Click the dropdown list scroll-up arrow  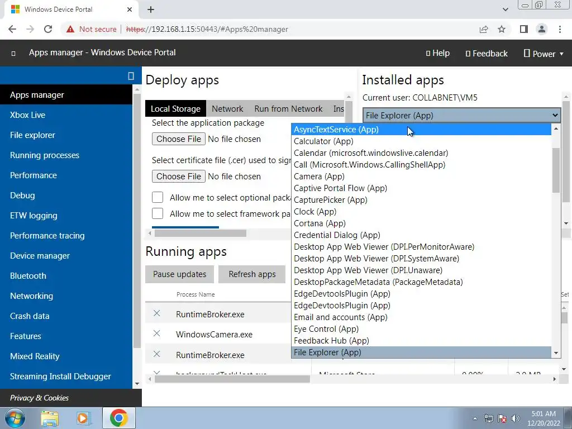coord(556,128)
